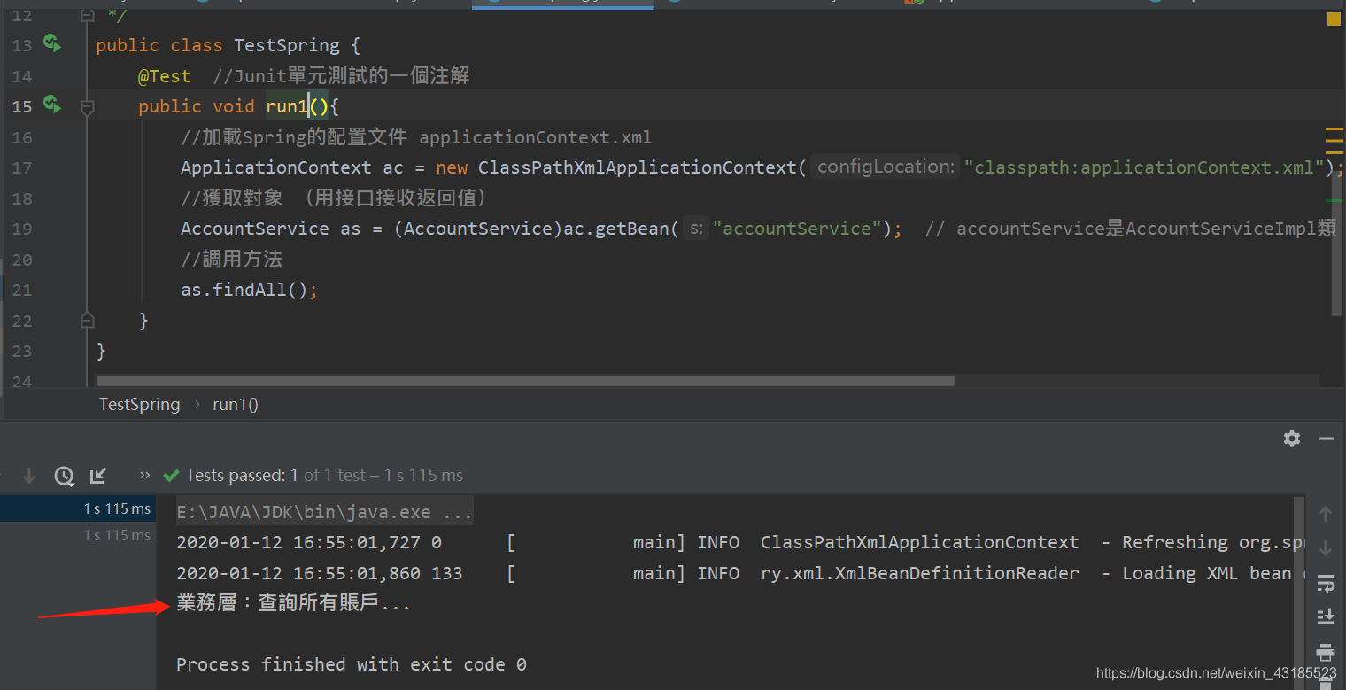Click @Test annotation on line 14
The image size is (1346, 690).
coord(164,76)
